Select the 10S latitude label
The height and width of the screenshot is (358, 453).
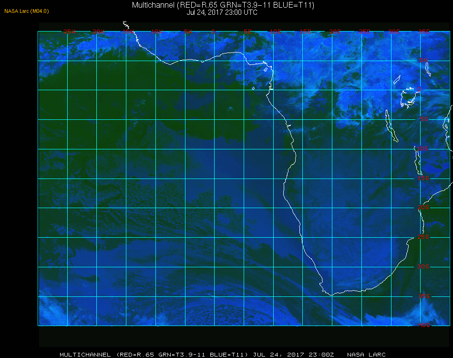tap(422, 148)
